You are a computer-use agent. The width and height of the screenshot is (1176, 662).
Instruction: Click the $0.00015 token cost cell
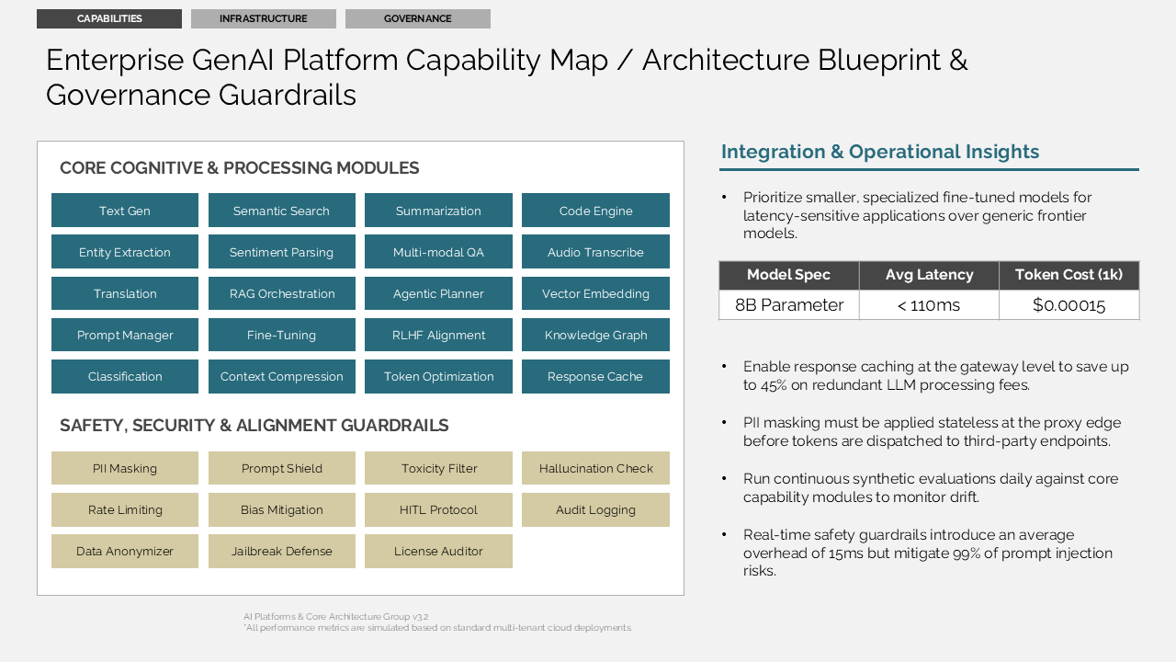1069,305
